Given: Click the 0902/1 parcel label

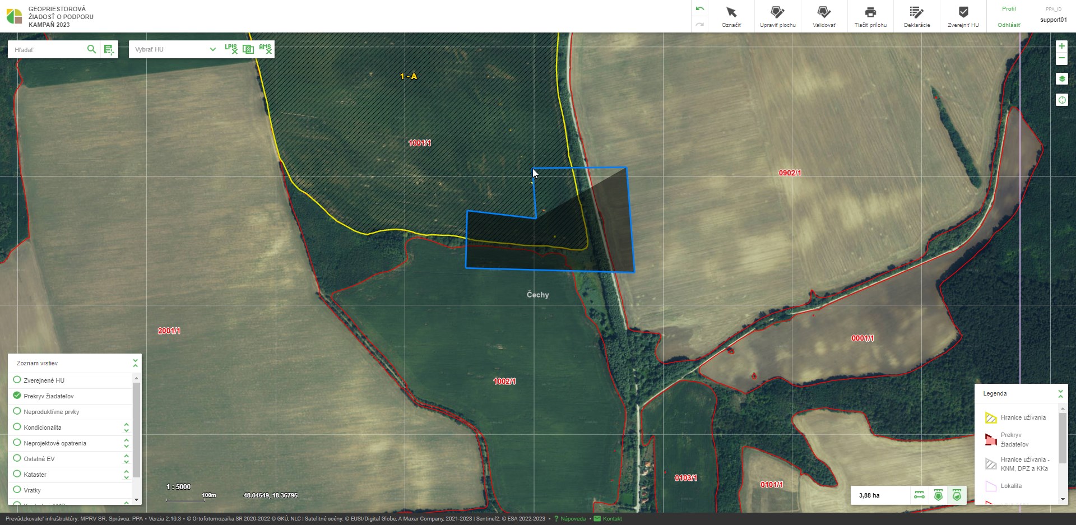Looking at the screenshot, I should [790, 173].
